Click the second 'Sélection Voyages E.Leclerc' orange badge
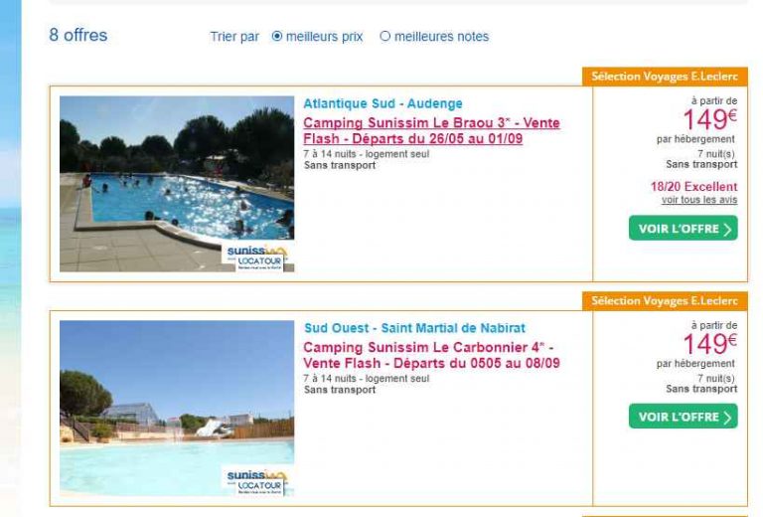This screenshot has height=517, width=763. [x=665, y=301]
